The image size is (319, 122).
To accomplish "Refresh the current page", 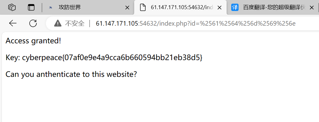I will click(33, 23).
